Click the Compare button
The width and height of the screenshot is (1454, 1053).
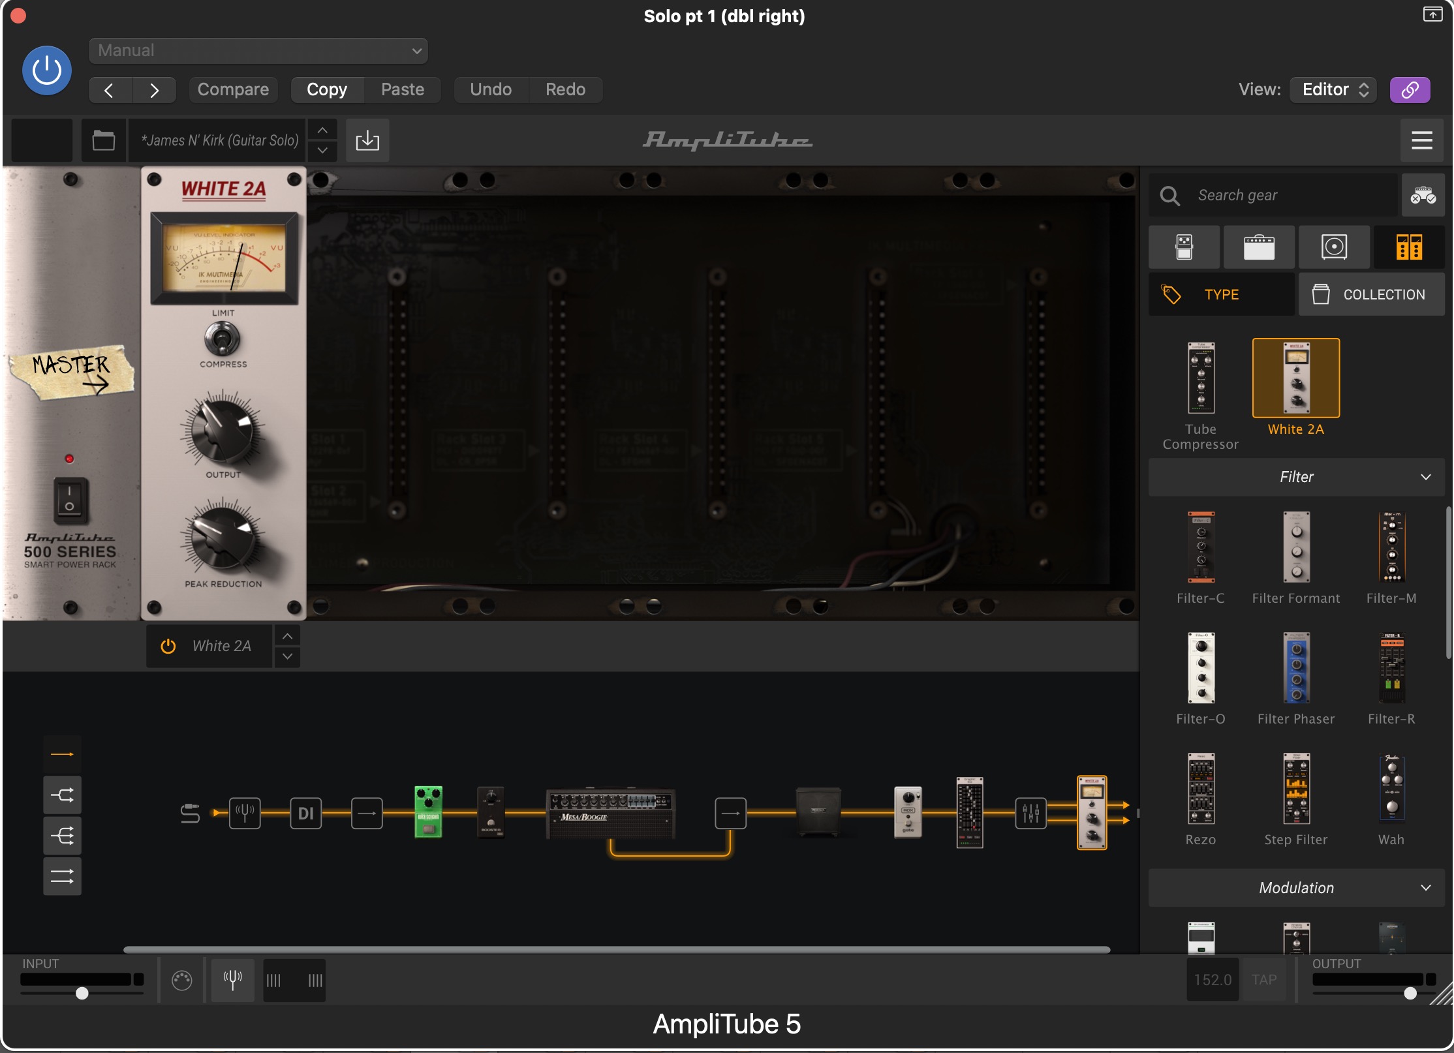233,90
